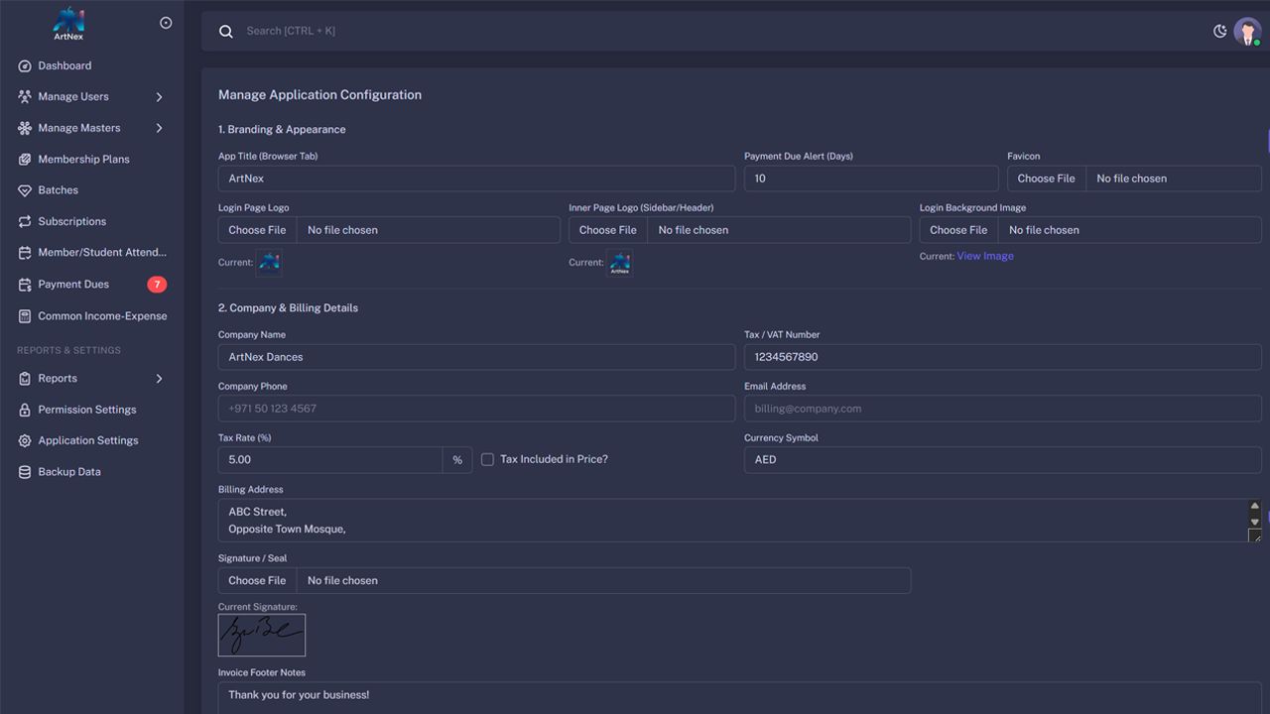
Task: Click the ArtNex logo in sidebar
Action: point(68,24)
